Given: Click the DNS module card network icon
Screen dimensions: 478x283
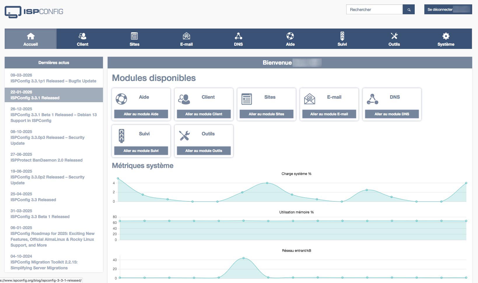Looking at the screenshot, I should click(x=372, y=99).
